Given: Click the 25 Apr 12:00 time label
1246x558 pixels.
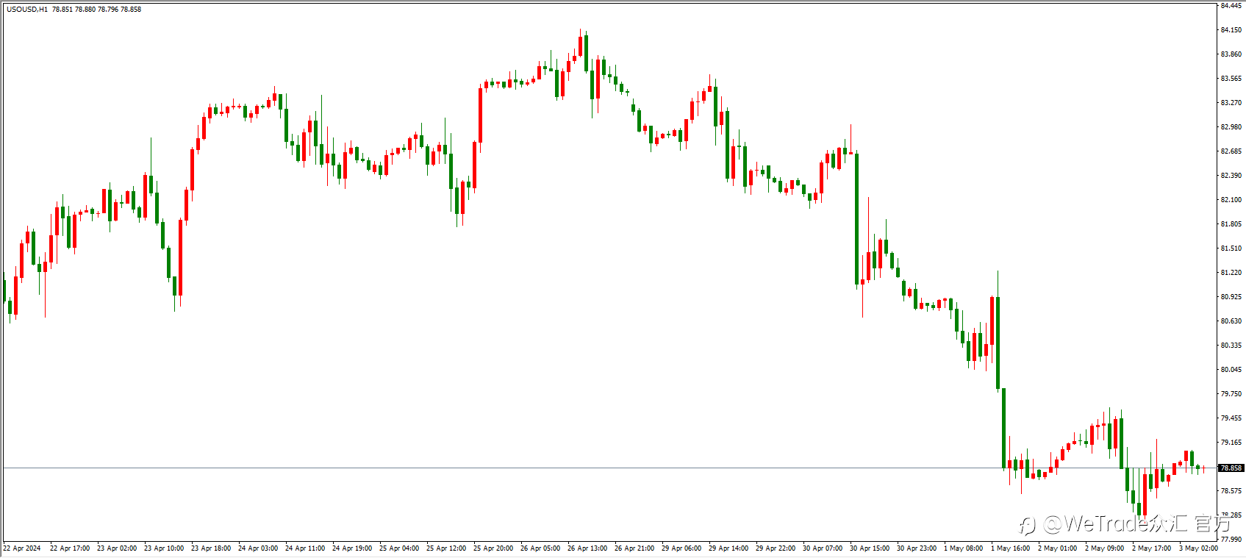Looking at the screenshot, I should [446, 548].
